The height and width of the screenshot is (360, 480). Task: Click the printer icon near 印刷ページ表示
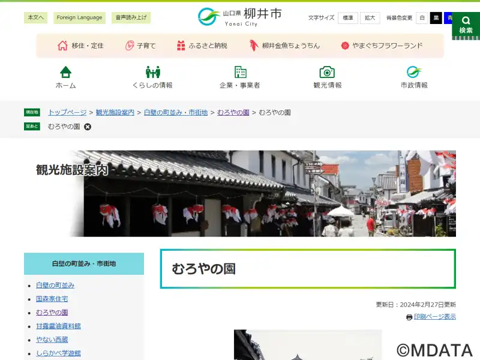pos(409,317)
